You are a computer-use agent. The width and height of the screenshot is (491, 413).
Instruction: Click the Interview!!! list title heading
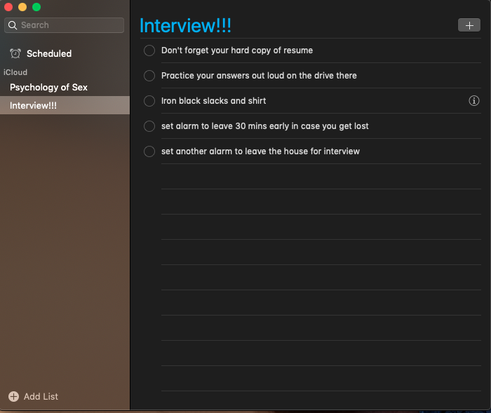click(185, 26)
